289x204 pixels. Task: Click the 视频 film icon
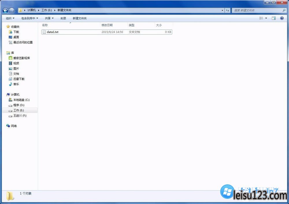pyautogui.click(x=10, y=63)
